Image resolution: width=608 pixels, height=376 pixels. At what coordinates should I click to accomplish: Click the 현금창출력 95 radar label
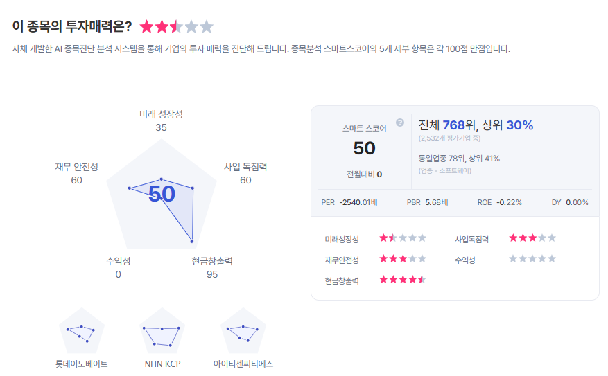tap(211, 267)
